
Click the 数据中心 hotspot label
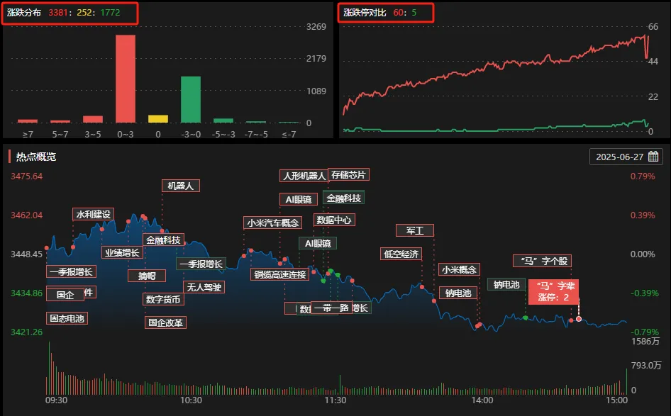click(334, 220)
